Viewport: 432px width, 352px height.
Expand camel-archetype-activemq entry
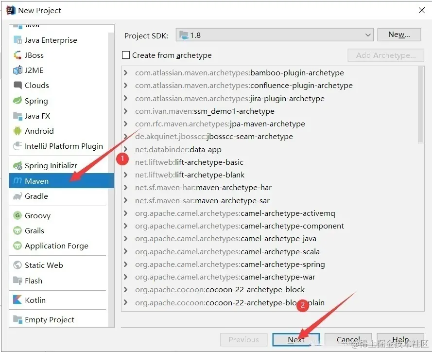coord(126,213)
